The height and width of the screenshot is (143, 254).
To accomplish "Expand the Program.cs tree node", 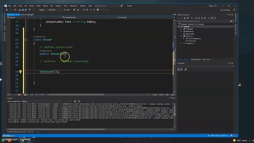I will (x=181, y=43).
